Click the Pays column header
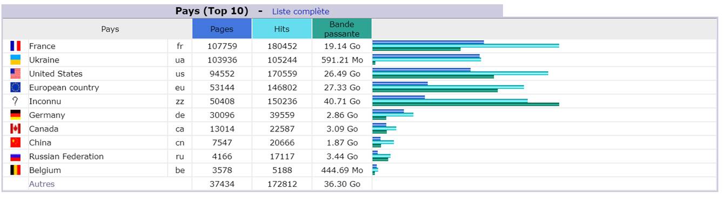Screen dimensions: 724x202 pos(110,29)
